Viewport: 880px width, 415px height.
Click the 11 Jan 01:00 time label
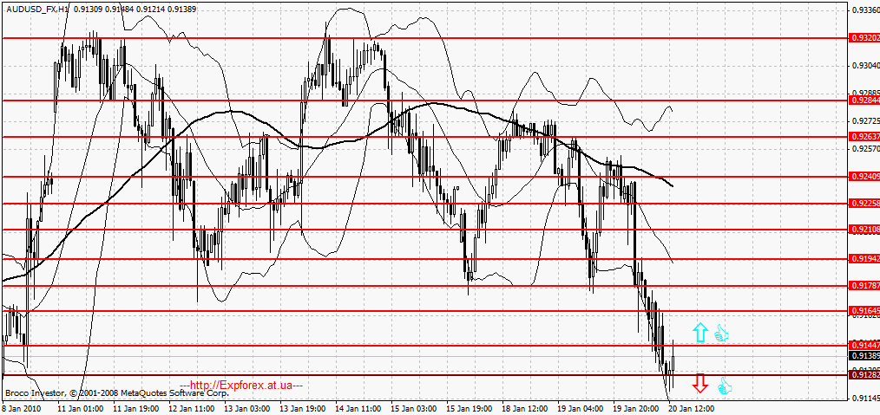[x=81, y=410]
